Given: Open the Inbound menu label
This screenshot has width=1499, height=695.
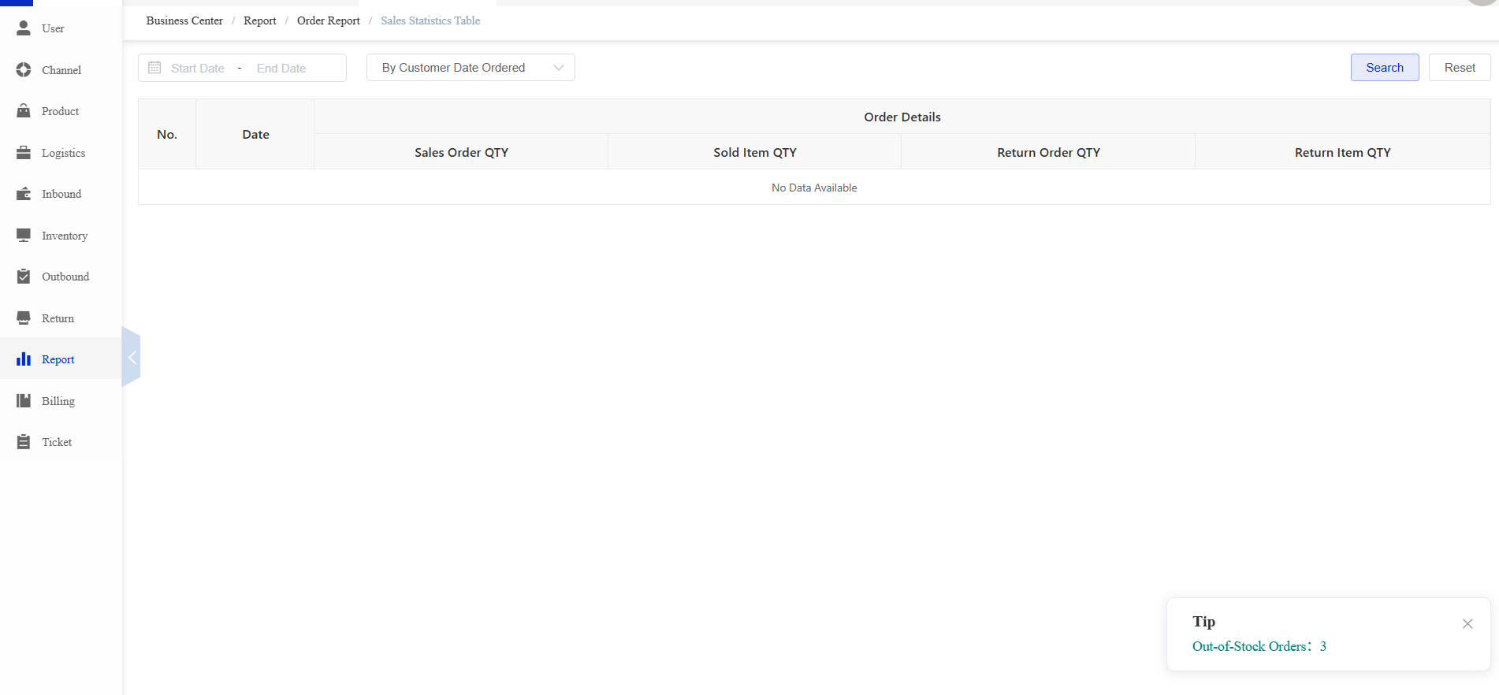Looking at the screenshot, I should pos(61,194).
